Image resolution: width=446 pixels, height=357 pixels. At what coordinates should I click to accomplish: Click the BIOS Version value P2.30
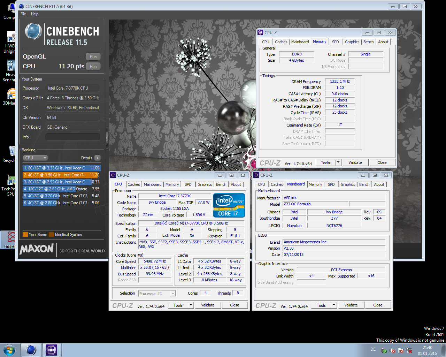tap(334, 248)
